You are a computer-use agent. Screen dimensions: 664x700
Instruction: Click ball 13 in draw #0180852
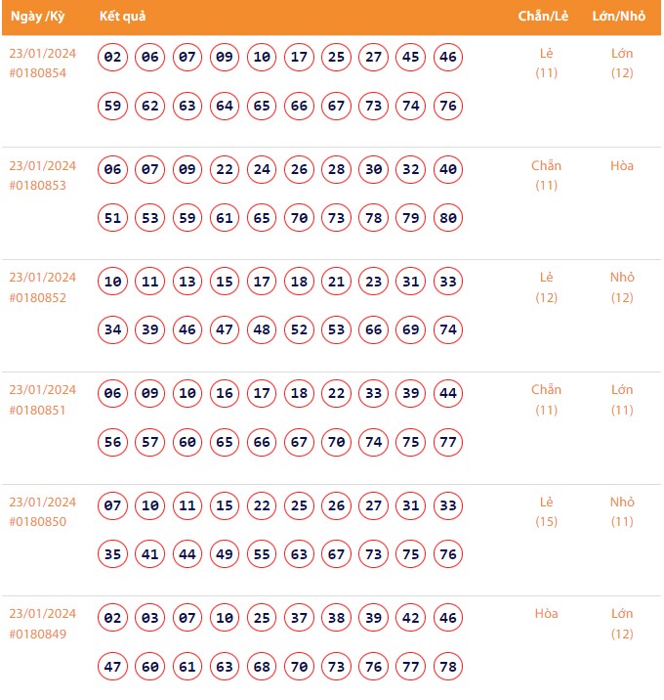[187, 282]
